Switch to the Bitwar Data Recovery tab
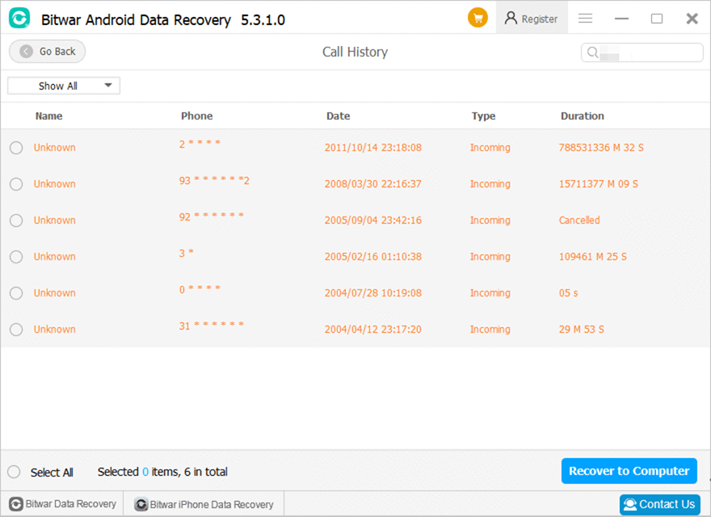711x517 pixels. point(61,503)
